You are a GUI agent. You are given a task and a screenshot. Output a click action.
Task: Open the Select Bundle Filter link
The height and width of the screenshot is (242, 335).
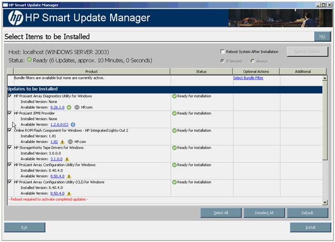(x=248, y=78)
